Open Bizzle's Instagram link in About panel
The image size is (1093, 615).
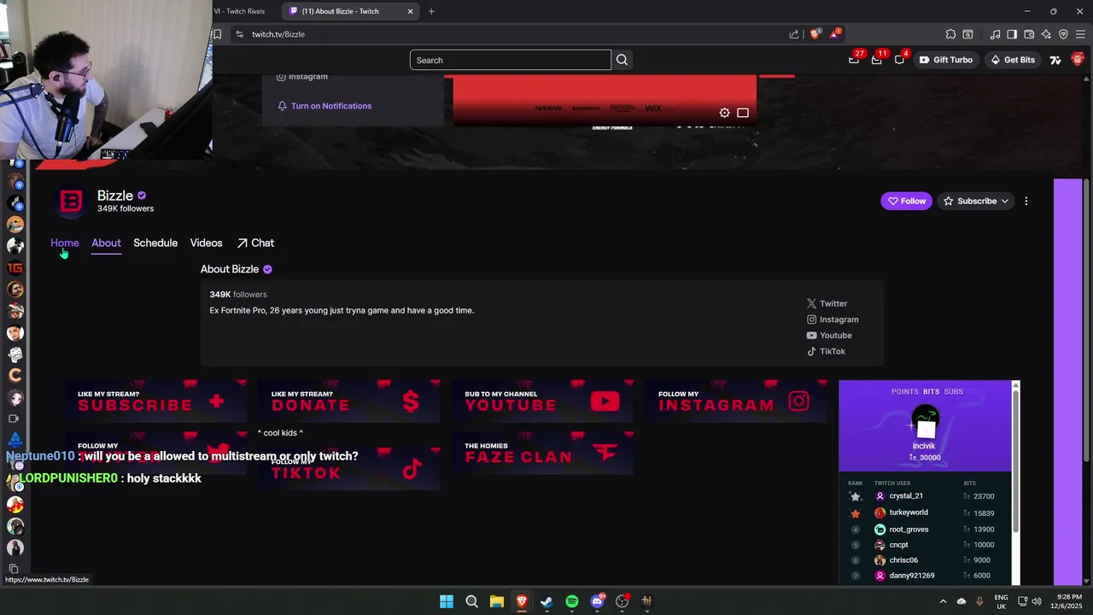tap(833, 319)
